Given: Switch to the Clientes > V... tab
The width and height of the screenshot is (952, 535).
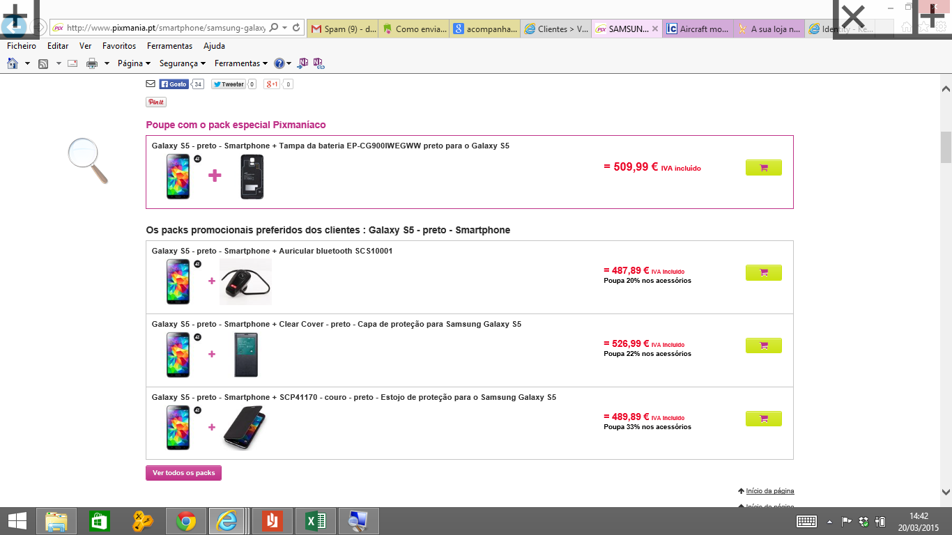Looking at the screenshot, I should coord(556,29).
